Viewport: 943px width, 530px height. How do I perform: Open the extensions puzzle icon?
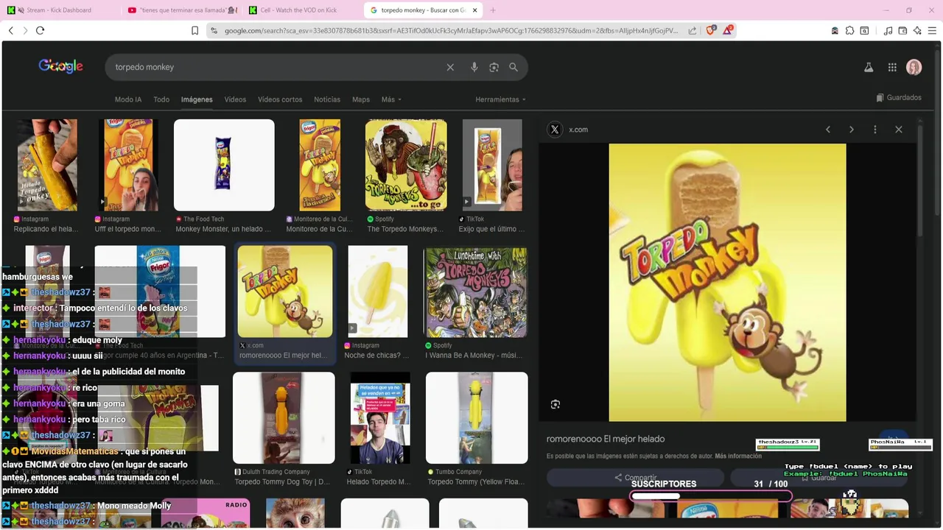click(x=849, y=30)
